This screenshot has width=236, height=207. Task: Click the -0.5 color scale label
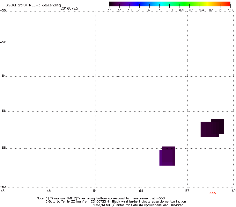point(190,10)
